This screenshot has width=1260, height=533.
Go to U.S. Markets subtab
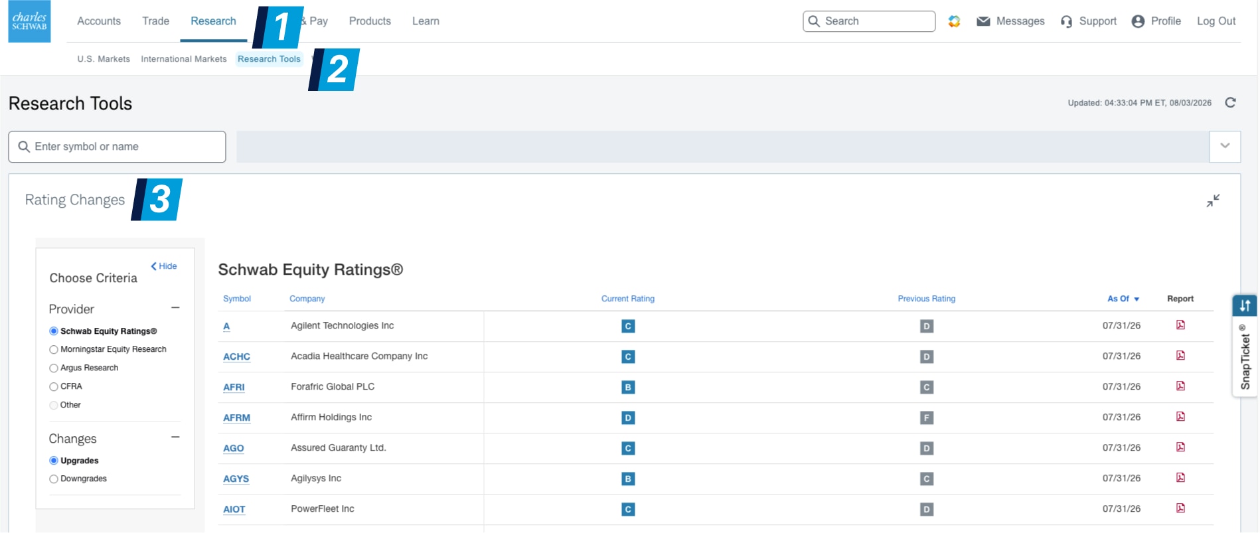pos(104,59)
